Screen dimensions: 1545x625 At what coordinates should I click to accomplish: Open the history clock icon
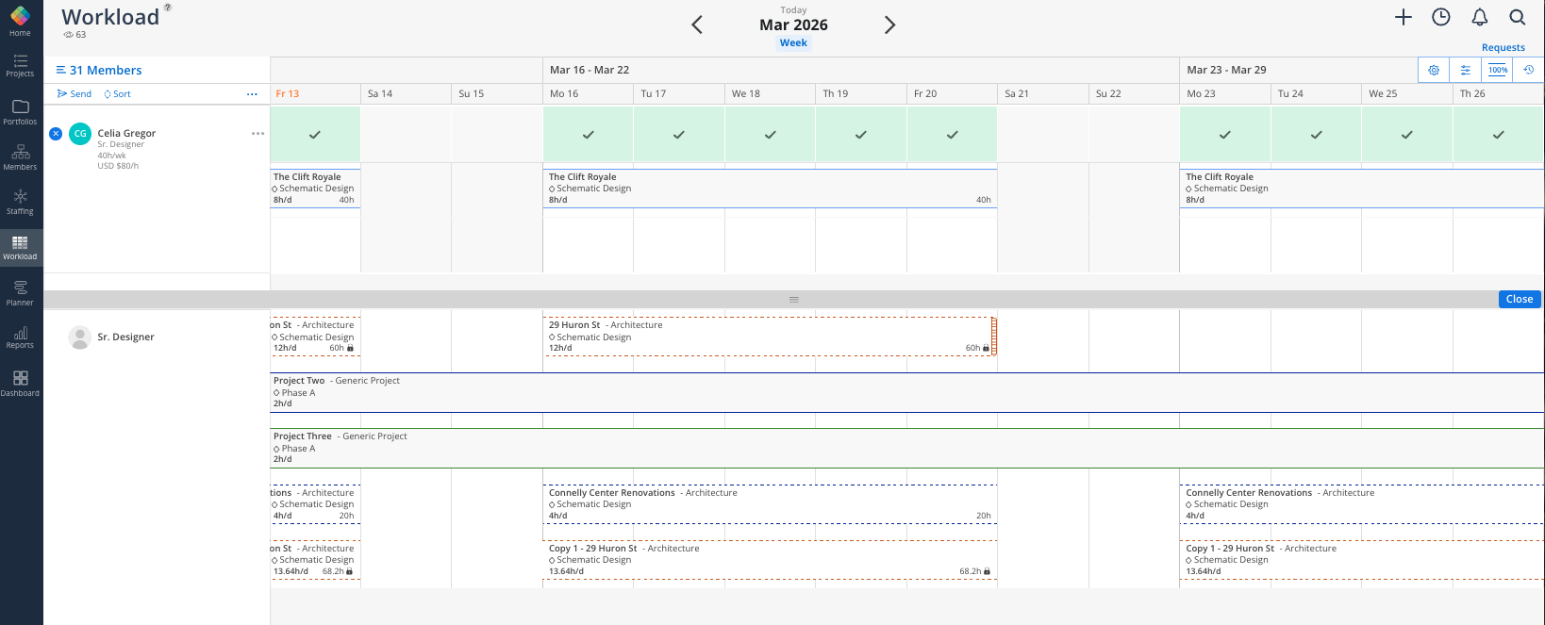(1529, 70)
